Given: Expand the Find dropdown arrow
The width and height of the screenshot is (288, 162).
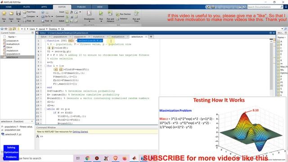Looking at the screenshot, I should [51, 21].
